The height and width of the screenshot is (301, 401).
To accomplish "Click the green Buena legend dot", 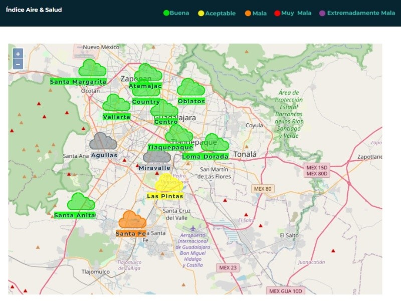I will point(166,13).
